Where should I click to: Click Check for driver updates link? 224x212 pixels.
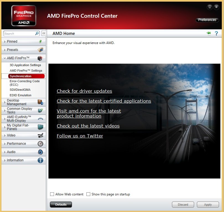pyautogui.click(x=84, y=91)
